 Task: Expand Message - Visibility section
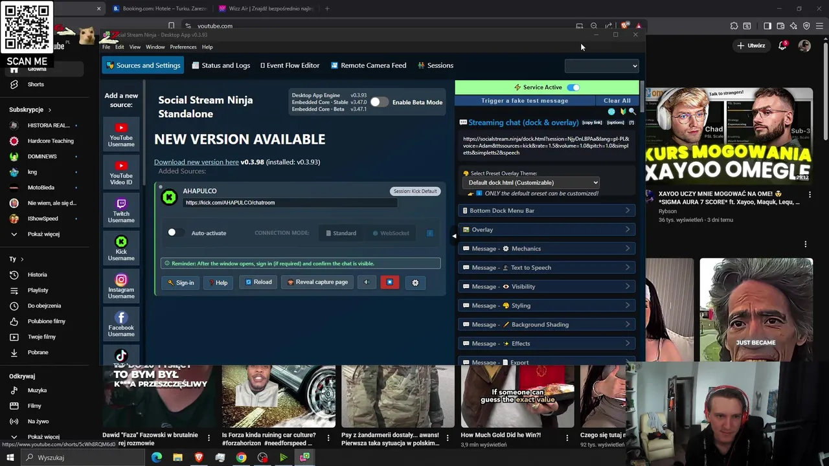pos(547,287)
